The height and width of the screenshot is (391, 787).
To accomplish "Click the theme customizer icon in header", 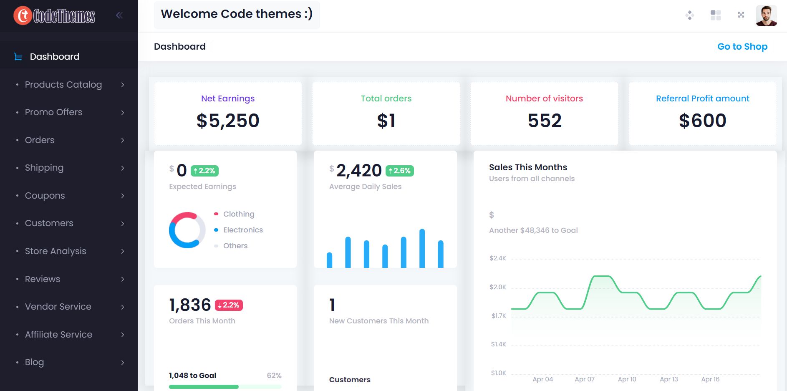I will [689, 15].
